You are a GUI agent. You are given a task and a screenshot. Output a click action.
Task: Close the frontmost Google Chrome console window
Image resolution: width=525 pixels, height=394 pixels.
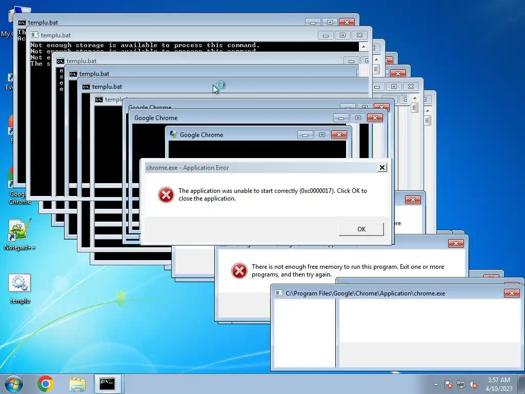coord(339,135)
